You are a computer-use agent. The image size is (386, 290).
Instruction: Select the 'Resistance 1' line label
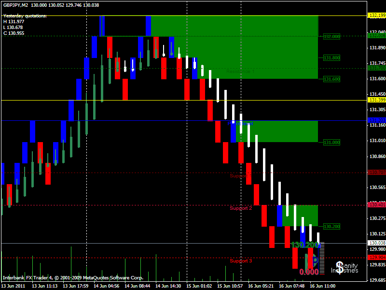pos(240,72)
